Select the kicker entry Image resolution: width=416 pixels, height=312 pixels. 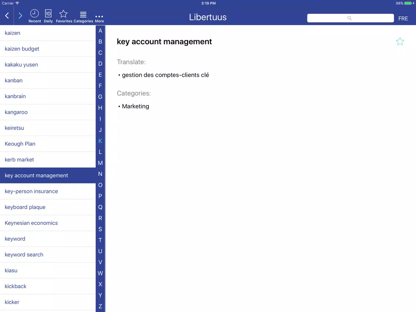[48, 302]
